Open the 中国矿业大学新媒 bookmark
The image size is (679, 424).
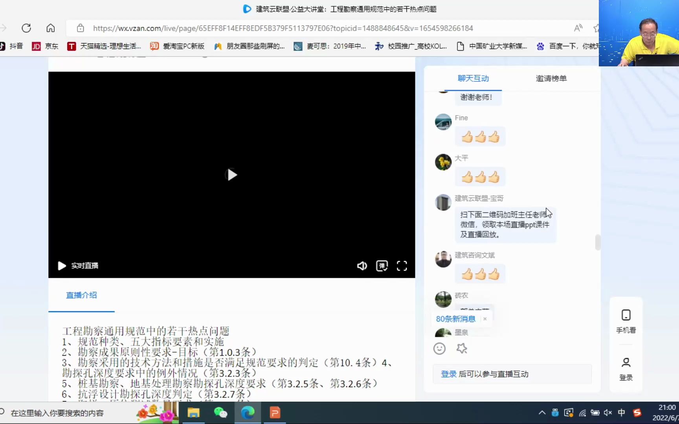[492, 46]
